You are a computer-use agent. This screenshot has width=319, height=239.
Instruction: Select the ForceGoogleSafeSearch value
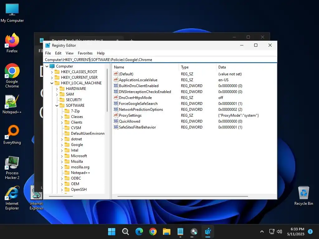tap(138, 103)
